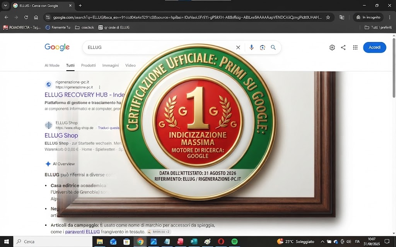The height and width of the screenshot is (247, 396).
Task: Click the magnifier search button
Action: pyautogui.click(x=273, y=47)
